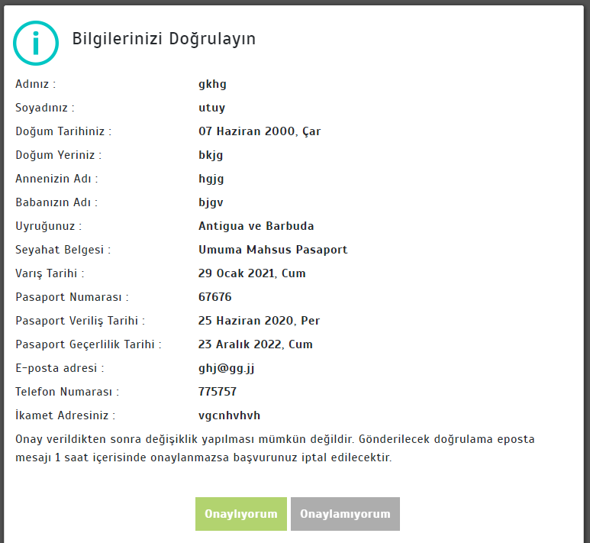Click passport number 67676
Screen dimensions: 590x543
click(214, 297)
